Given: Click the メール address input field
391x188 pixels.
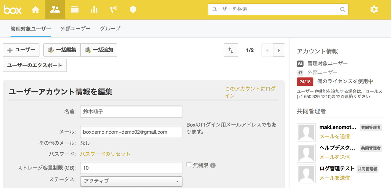Looking at the screenshot, I should (x=131, y=132).
